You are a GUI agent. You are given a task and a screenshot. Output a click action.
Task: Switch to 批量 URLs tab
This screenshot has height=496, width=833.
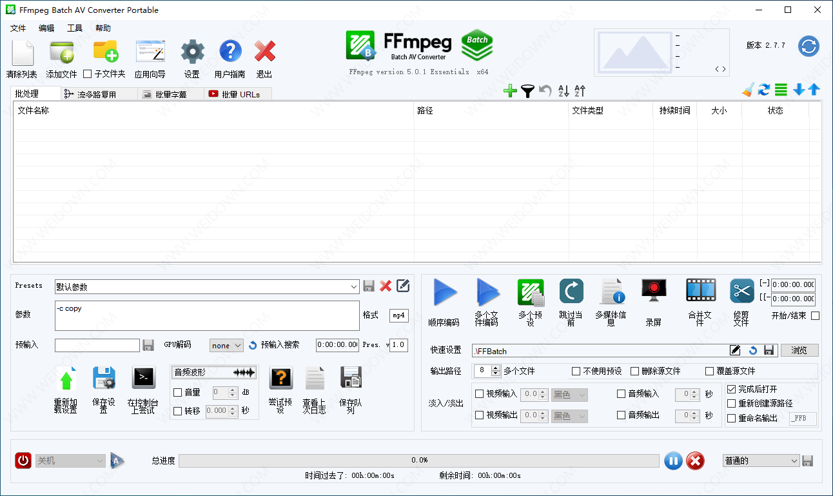pyautogui.click(x=238, y=94)
